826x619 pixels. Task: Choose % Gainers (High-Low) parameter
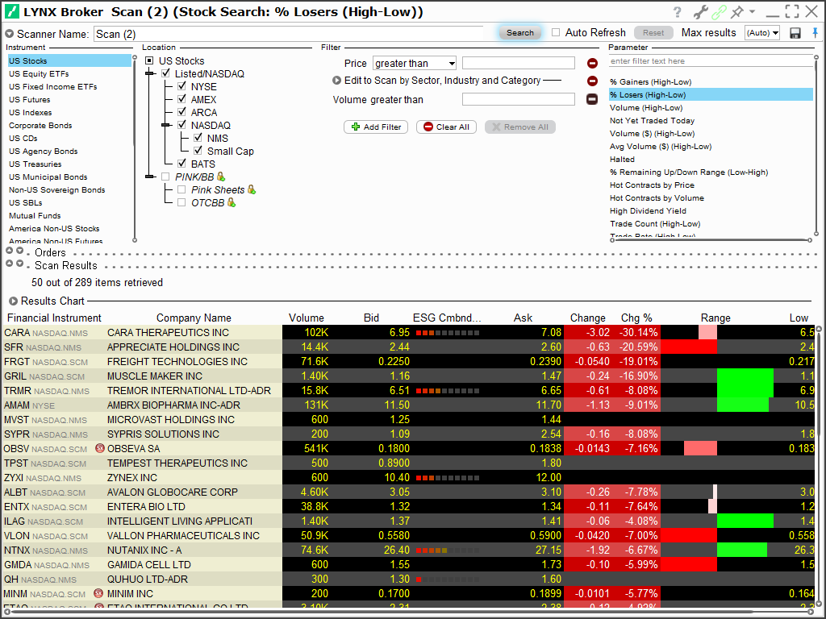click(x=651, y=81)
